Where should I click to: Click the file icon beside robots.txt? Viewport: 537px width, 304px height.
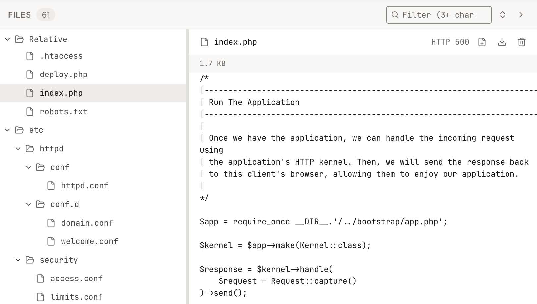click(x=30, y=112)
